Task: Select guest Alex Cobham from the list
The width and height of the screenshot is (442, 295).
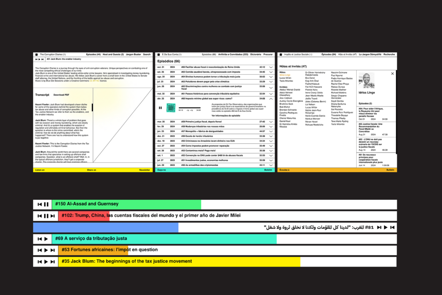Action: pyautogui.click(x=286, y=98)
